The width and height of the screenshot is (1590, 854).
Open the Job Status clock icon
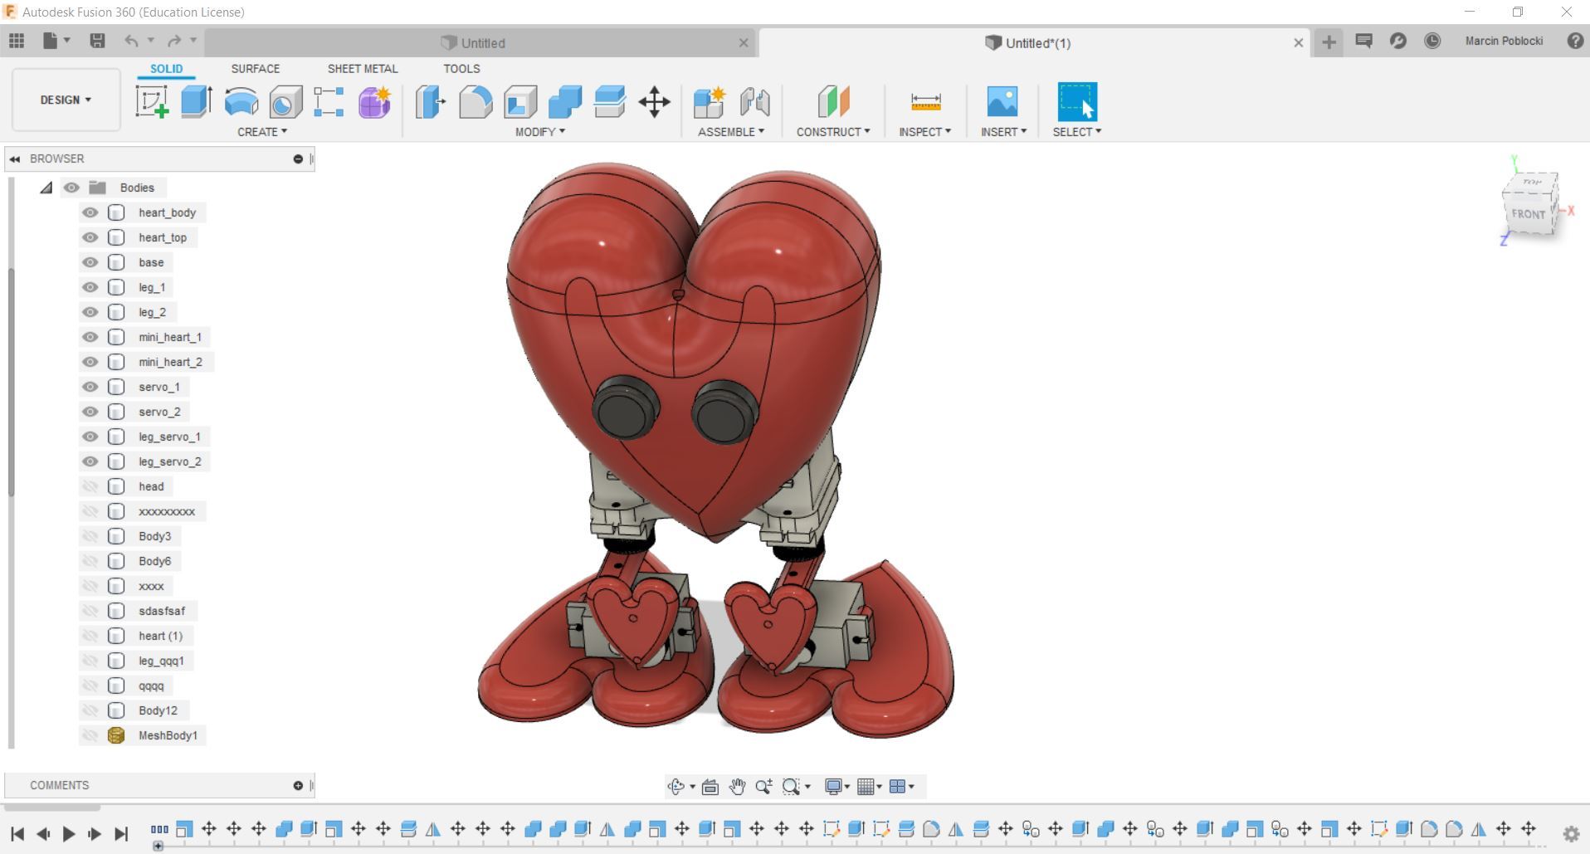tap(1432, 41)
